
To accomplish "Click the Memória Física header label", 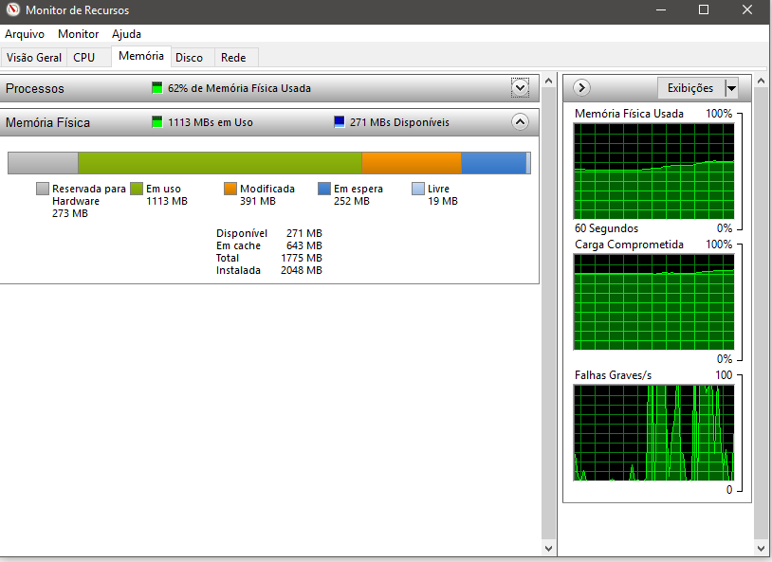I will click(47, 122).
